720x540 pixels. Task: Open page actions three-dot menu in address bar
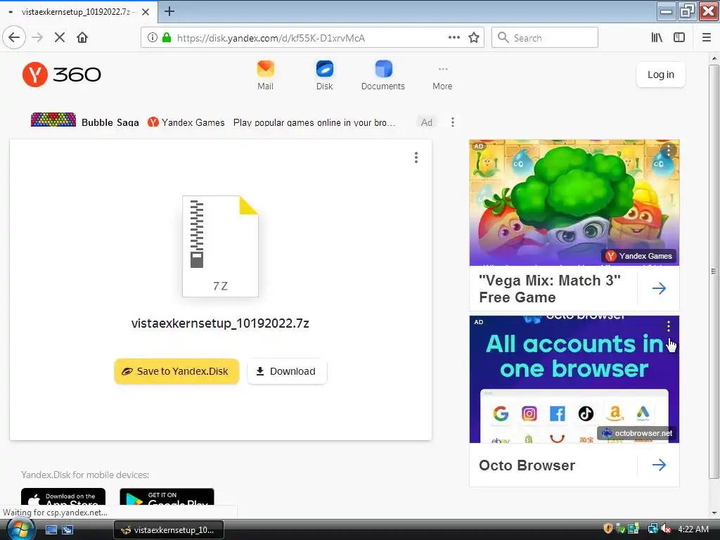pos(454,38)
